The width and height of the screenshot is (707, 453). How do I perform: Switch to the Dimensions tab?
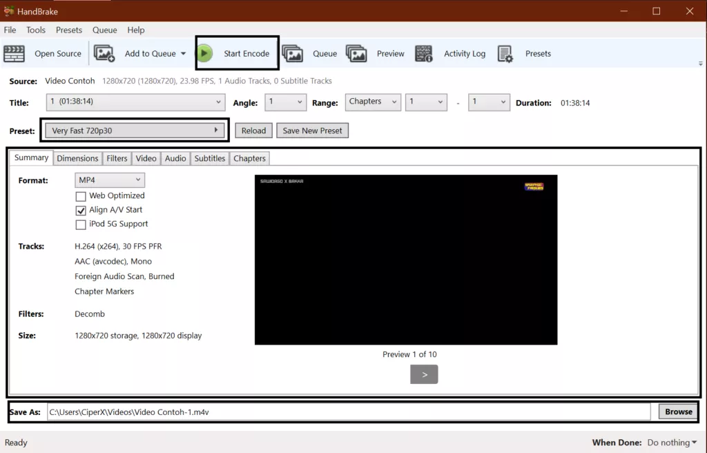click(77, 158)
